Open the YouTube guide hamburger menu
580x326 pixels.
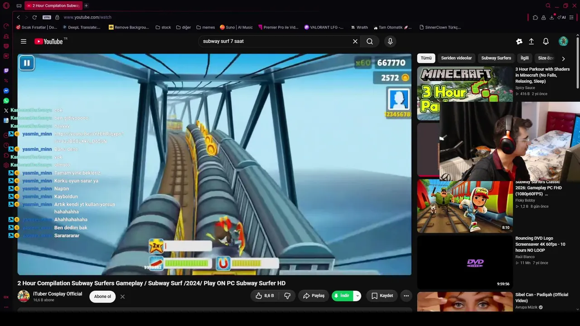coord(24,41)
